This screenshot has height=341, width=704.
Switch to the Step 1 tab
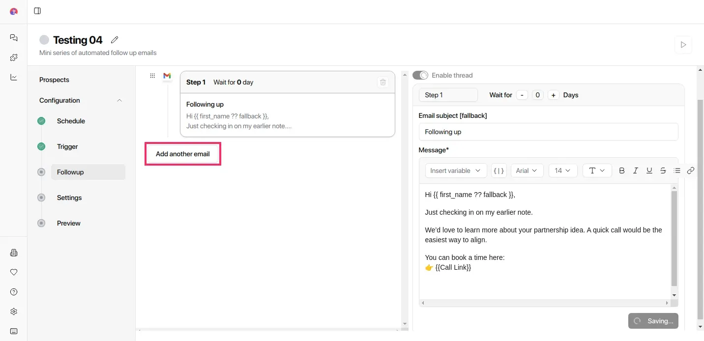pyautogui.click(x=448, y=95)
